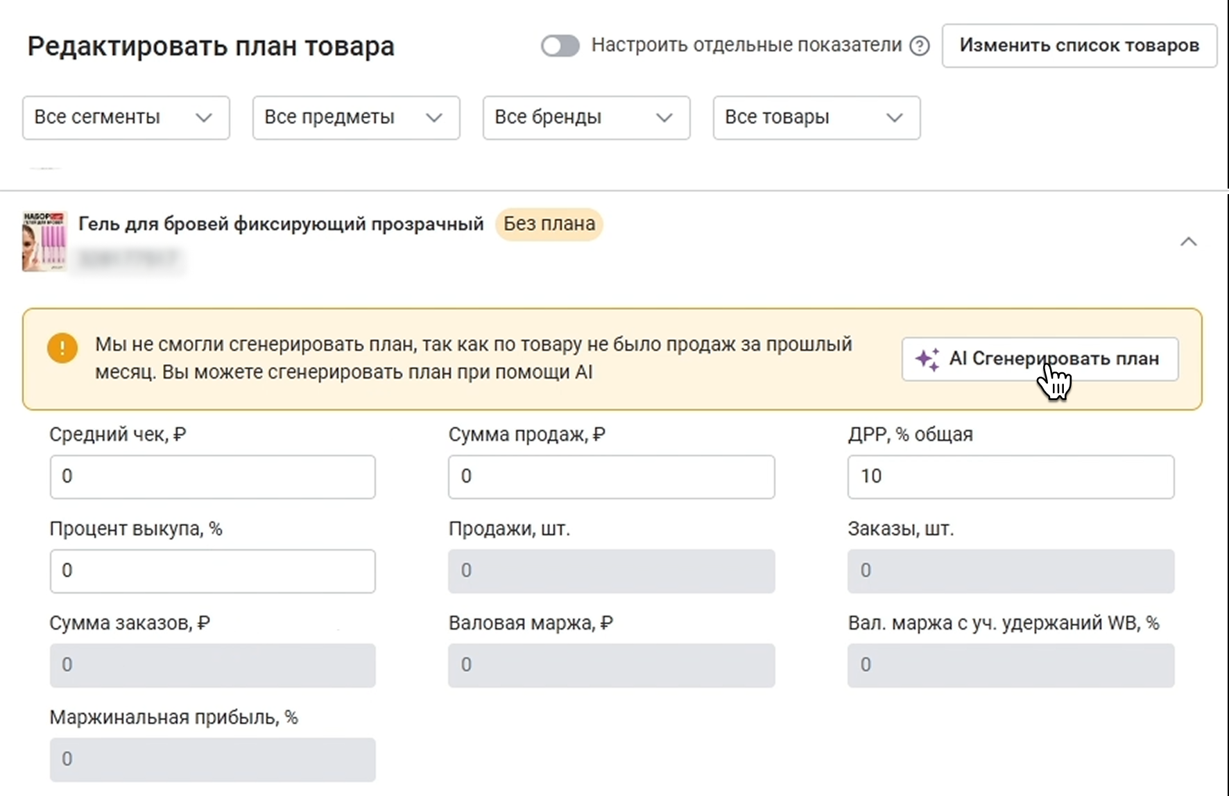Expand the 'Все предметы' filter
The width and height of the screenshot is (1229, 796).
356,118
